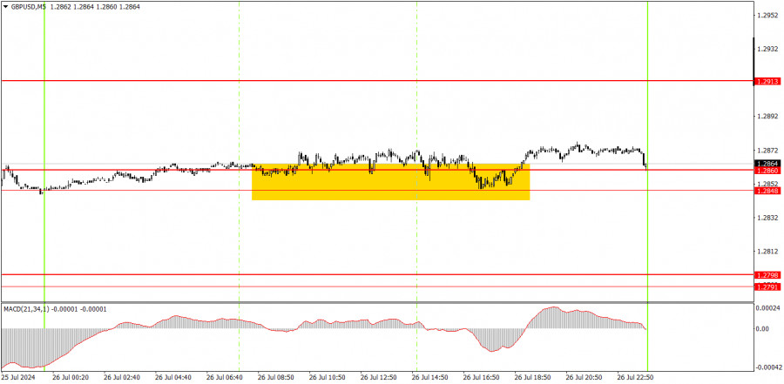Click the MACD(21,34,1) indicator label
Screen dimensions: 784x384
tap(26, 309)
